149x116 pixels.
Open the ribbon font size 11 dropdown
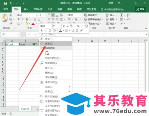tap(44, 15)
